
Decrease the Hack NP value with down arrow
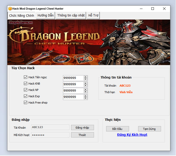pos(86,92)
